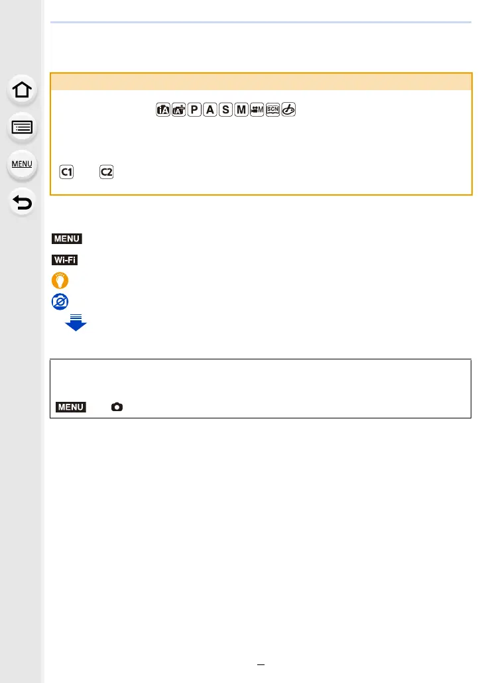The height and width of the screenshot is (683, 480).
Task: Click the blue not-available camera icon
Action: [x=60, y=302]
